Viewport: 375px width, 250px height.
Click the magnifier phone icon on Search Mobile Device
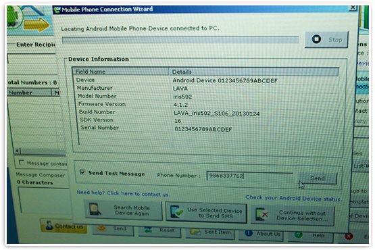coord(95,209)
